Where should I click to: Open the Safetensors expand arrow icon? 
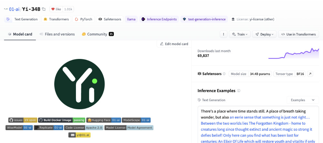310,74
